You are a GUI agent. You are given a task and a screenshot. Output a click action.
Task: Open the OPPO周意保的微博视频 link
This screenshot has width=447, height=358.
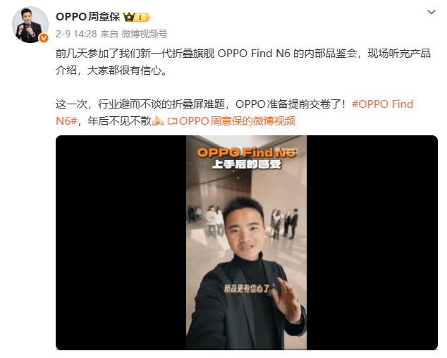click(x=237, y=121)
